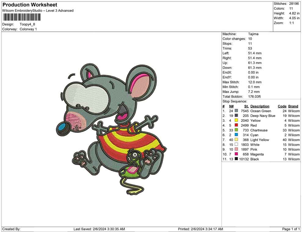Click the machine value 'Tajima'
302x232 pixels.
[253, 34]
